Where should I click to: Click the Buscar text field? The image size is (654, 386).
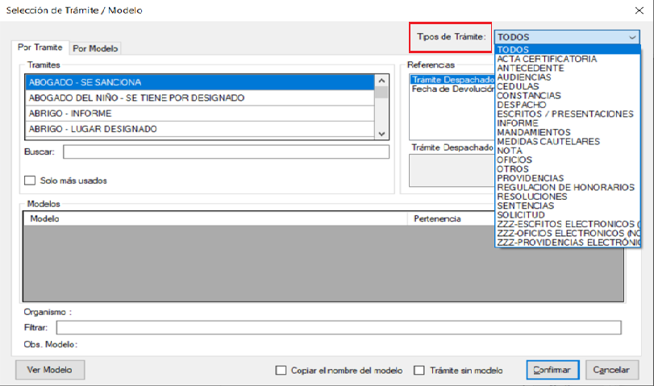pyautogui.click(x=226, y=152)
